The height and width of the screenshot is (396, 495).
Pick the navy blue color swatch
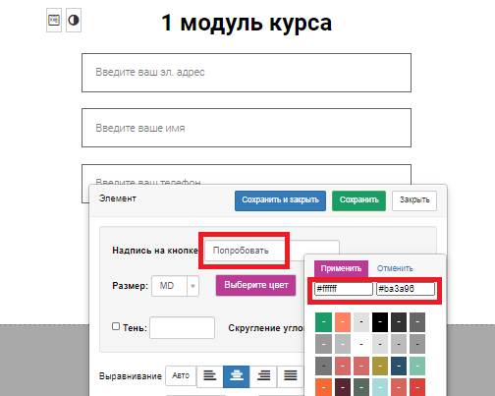point(399,366)
